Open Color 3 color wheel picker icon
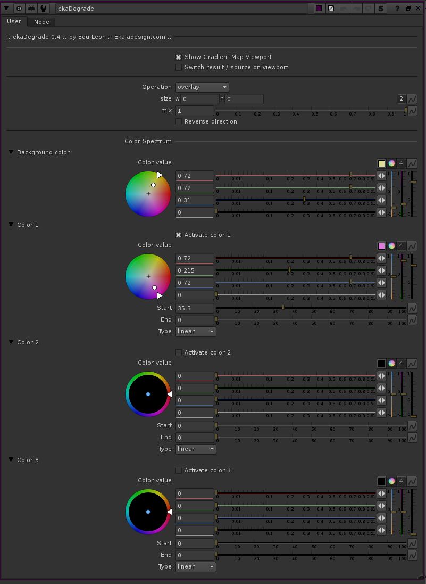This screenshot has width=426, height=584. (391, 481)
